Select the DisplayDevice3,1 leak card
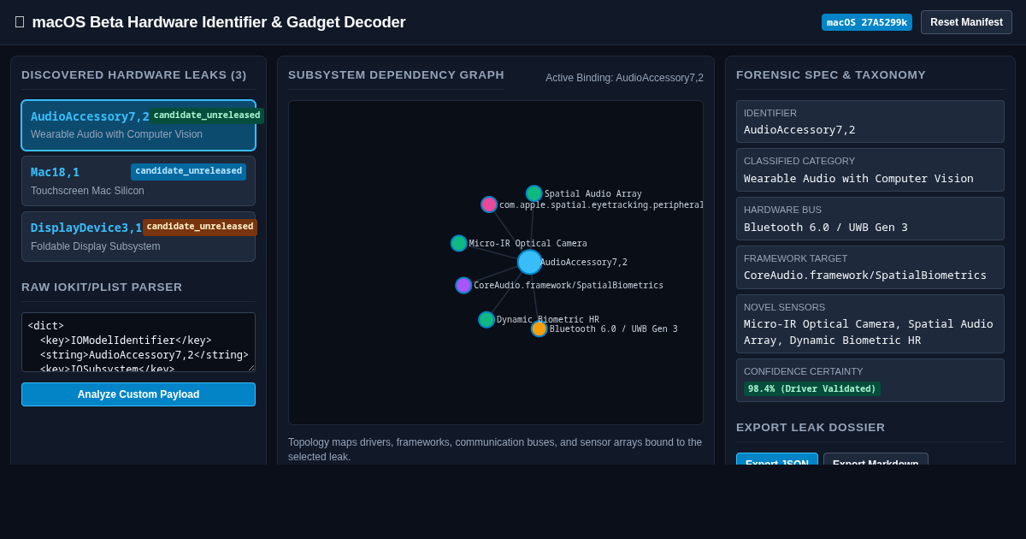Image resolution: width=1026 pixels, height=539 pixels. coord(139,236)
